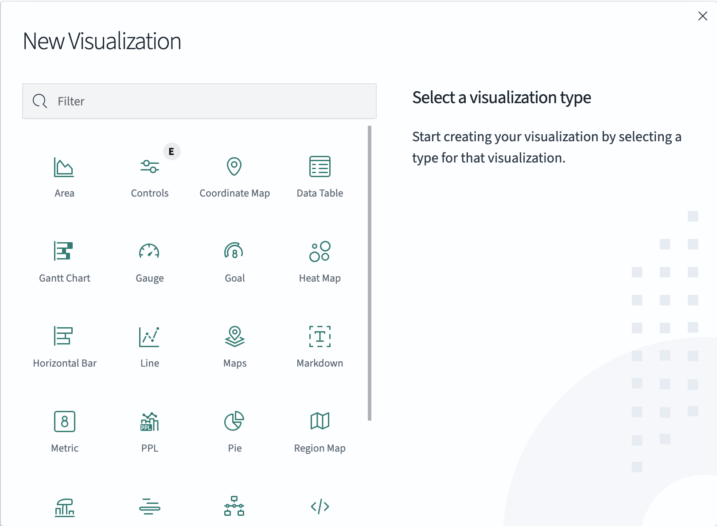Click the code brackets icon in bottom row
The height and width of the screenshot is (526, 717).
(x=320, y=507)
